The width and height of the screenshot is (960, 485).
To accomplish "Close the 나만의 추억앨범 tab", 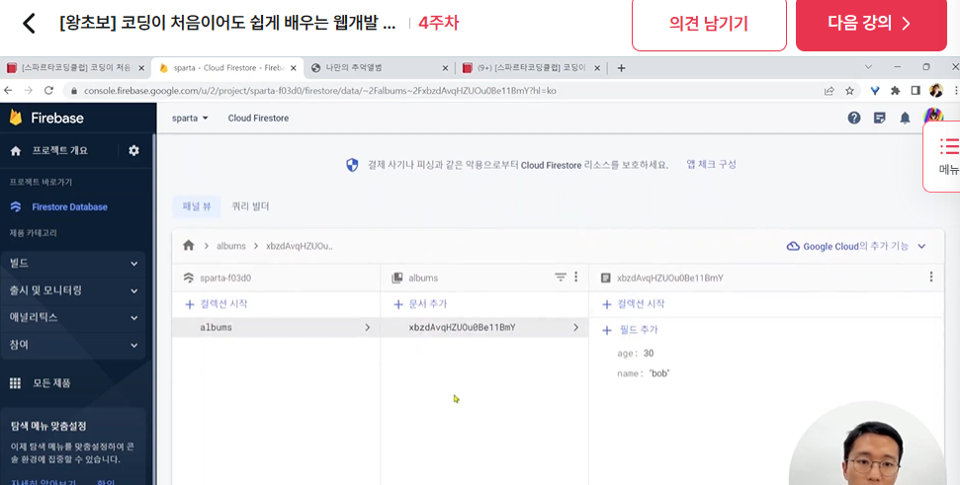I will click(445, 68).
